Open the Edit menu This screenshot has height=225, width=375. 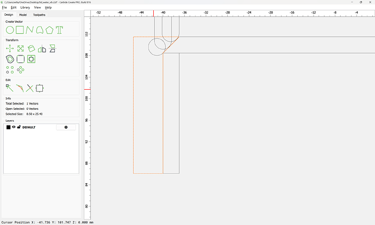pyautogui.click(x=14, y=8)
